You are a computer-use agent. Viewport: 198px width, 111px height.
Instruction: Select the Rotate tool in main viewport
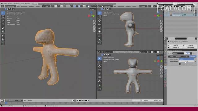[3, 24]
